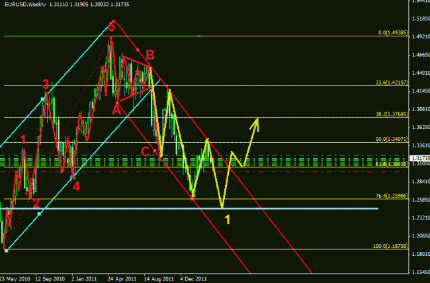430x283 pixels.
Task: Select the red wave label 5
Action: point(111,27)
